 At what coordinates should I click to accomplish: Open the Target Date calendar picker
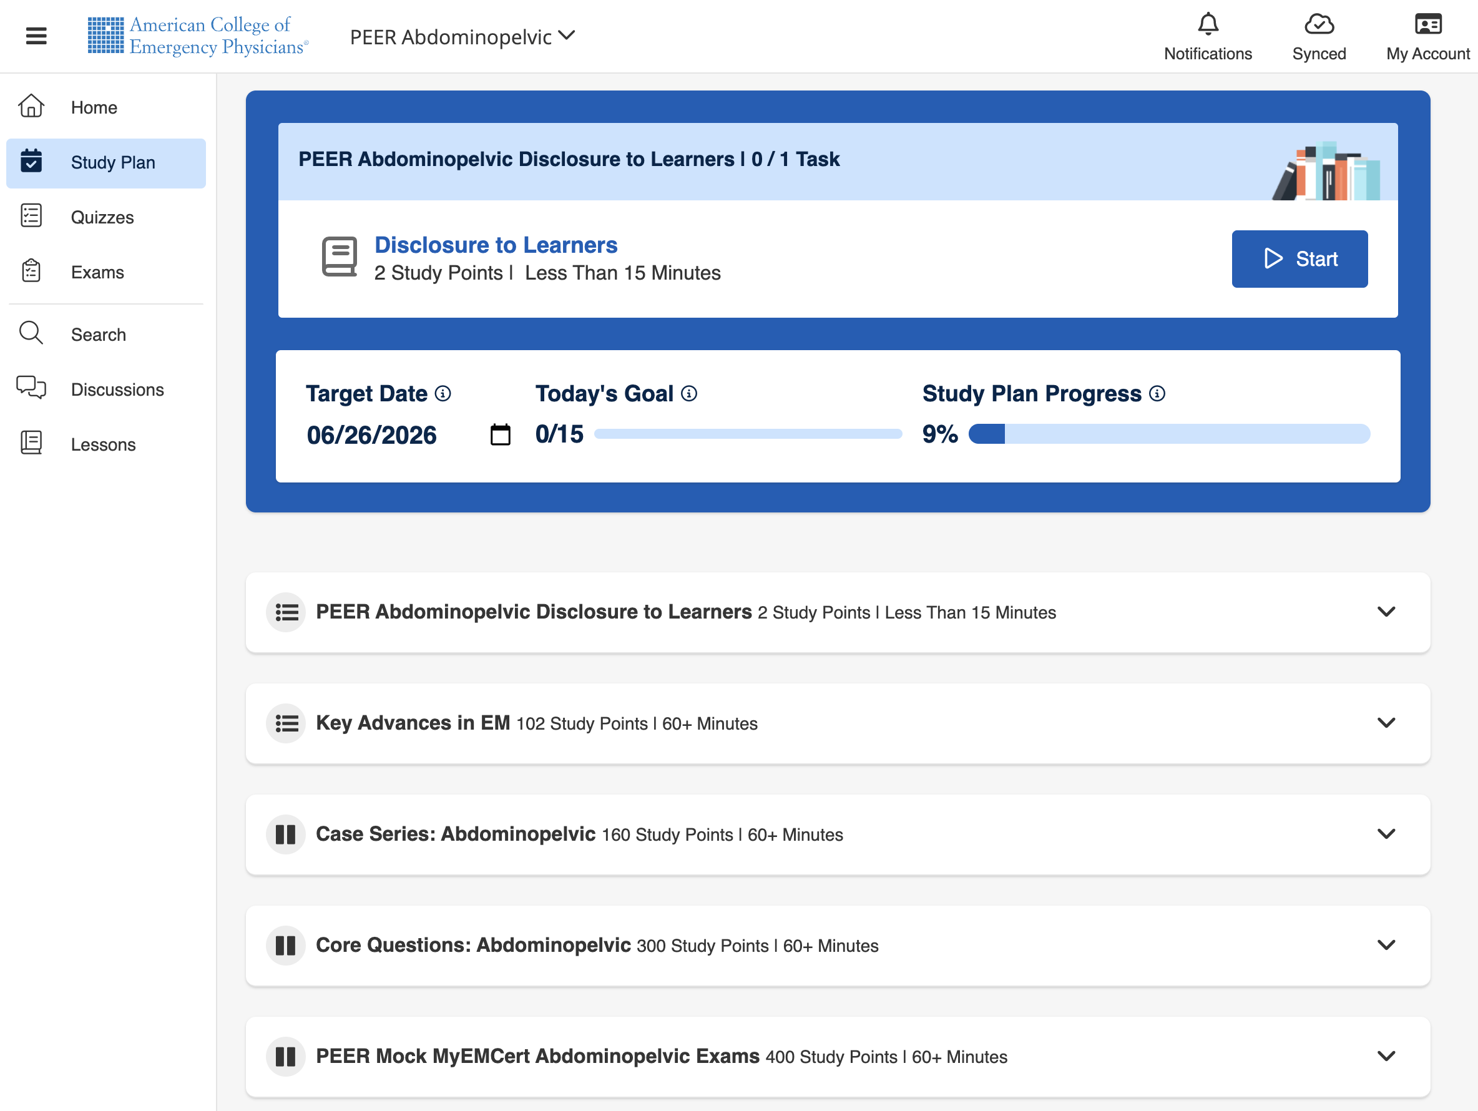click(500, 434)
